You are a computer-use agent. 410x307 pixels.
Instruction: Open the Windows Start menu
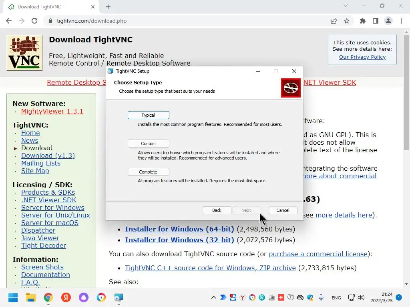click(13, 297)
